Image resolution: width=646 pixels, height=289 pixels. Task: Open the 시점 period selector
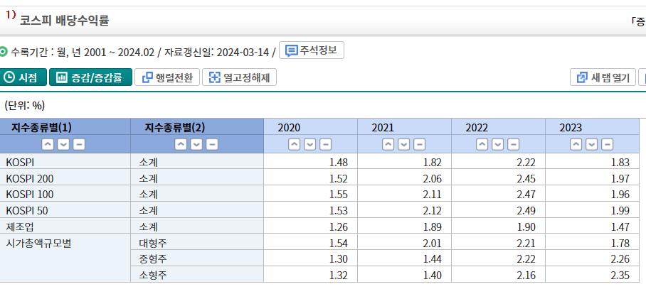pos(23,77)
